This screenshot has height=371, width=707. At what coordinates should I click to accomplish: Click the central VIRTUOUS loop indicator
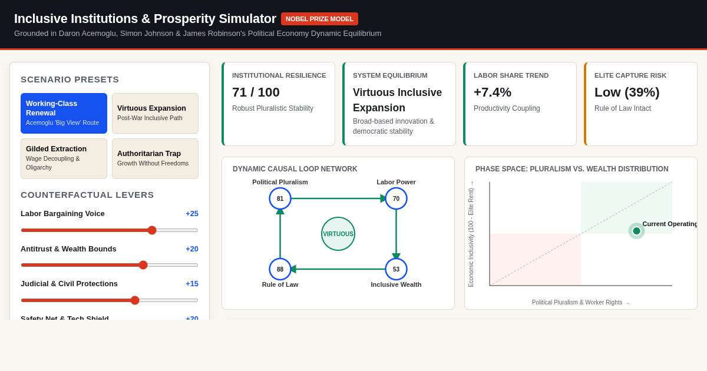point(338,234)
